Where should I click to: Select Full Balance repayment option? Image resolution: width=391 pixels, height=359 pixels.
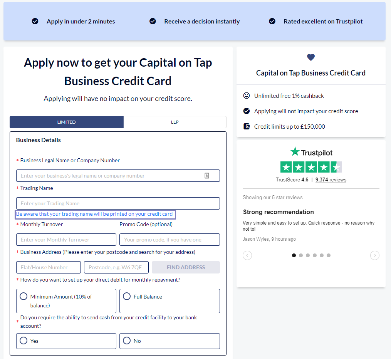pyautogui.click(x=127, y=296)
